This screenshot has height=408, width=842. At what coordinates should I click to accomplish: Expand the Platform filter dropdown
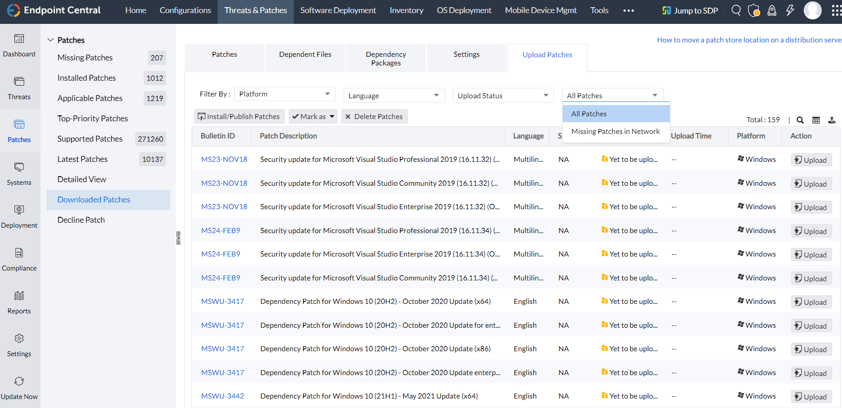285,94
